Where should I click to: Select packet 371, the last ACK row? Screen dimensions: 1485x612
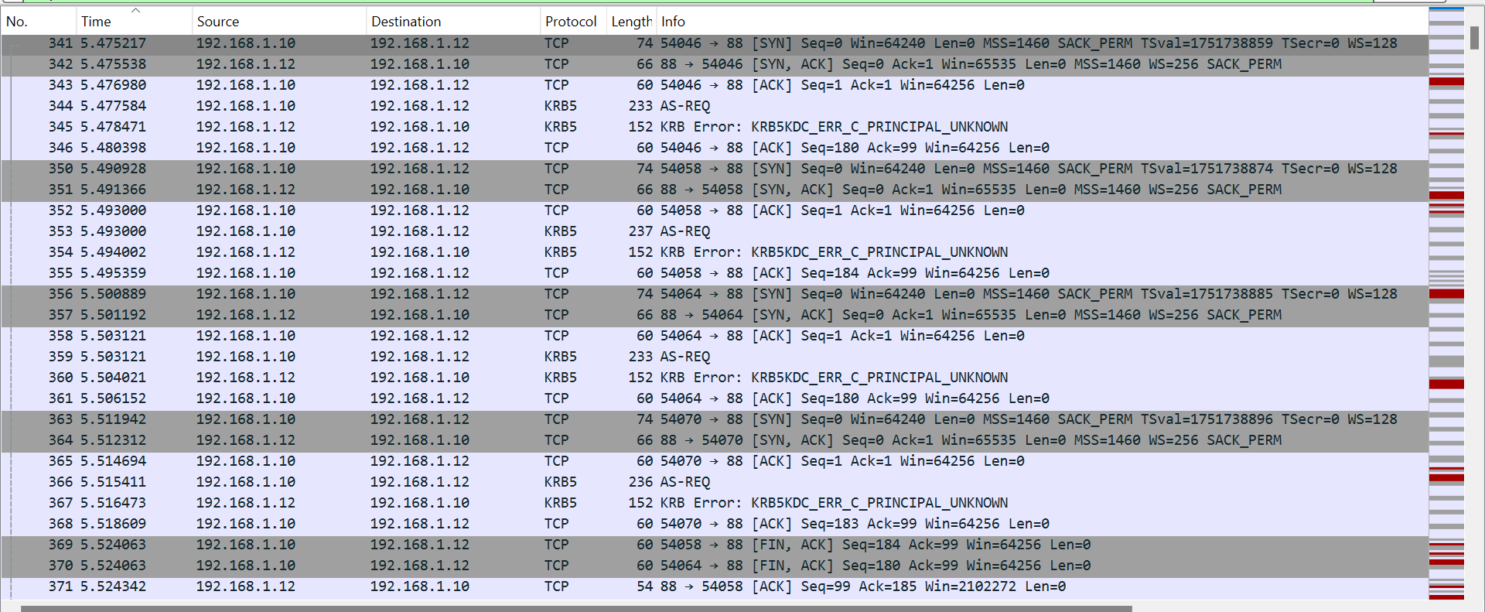[696, 586]
